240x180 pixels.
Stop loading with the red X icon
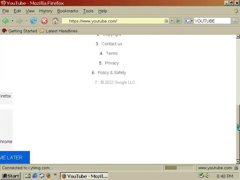(x=44, y=21)
